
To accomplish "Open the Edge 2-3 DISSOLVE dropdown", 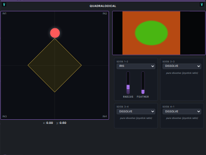I will tap(182, 66).
